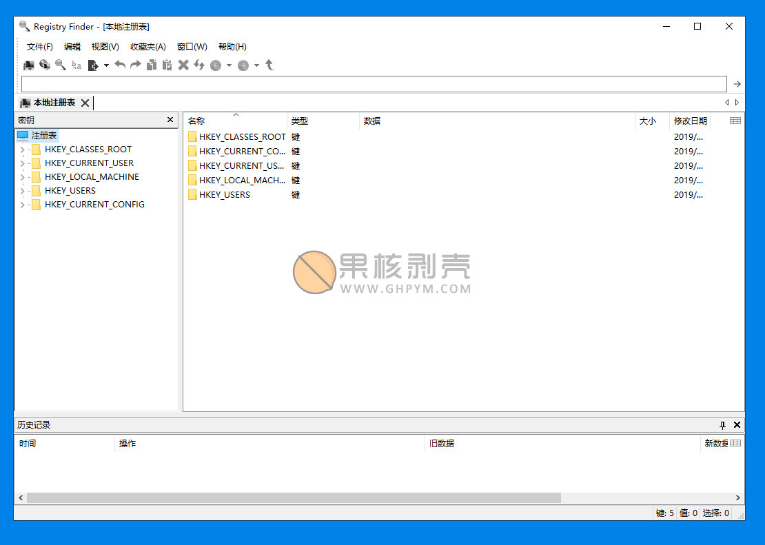Click the export document icon in toolbar
The width and height of the screenshot is (765, 545).
[x=93, y=65]
